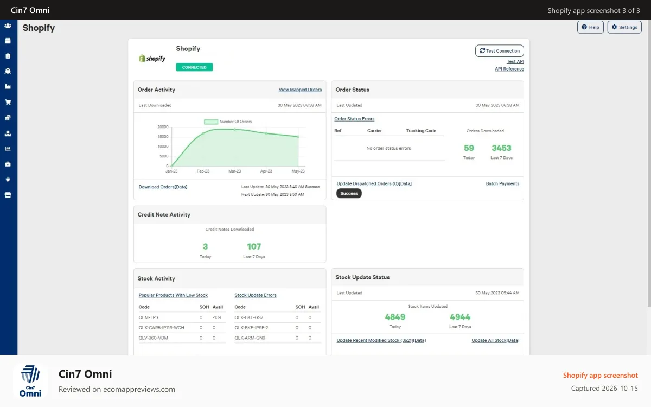Open the ship sidebar icon

coord(8,71)
